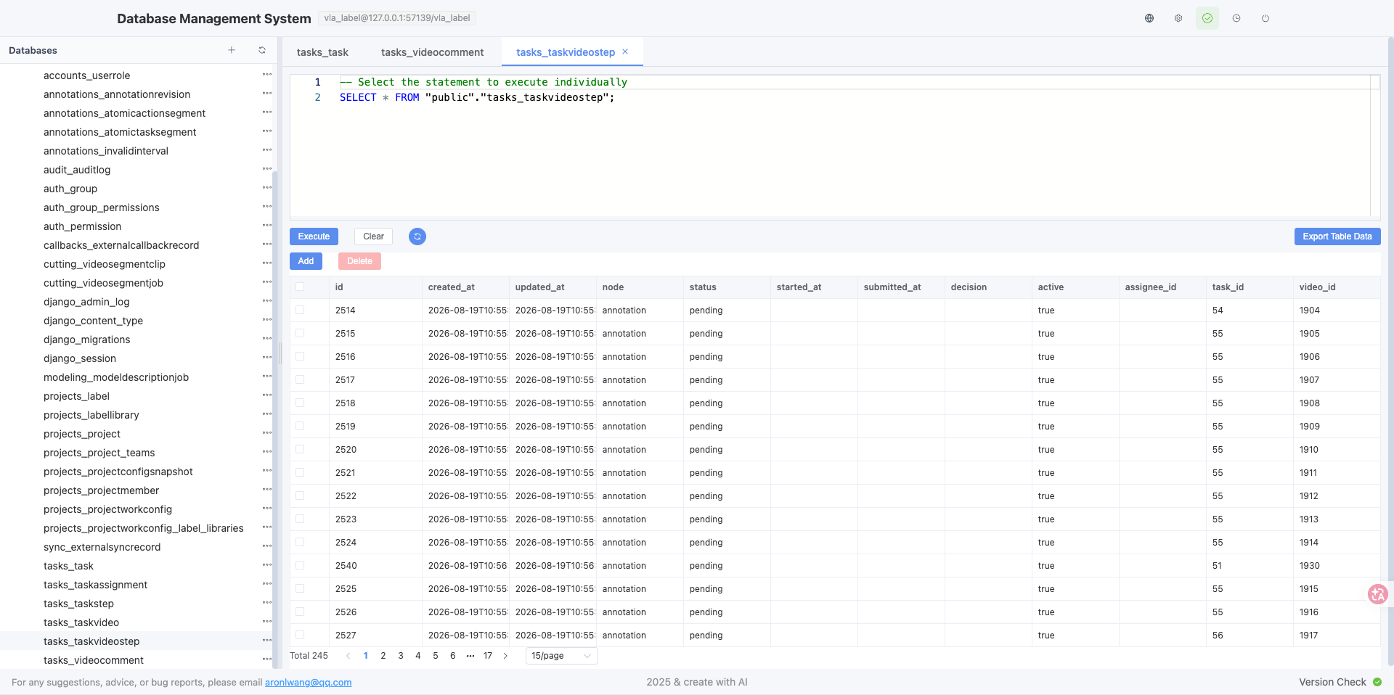Close the tasks_taskvideostep tab
Viewport: 1394px width, 695px height.
tap(625, 52)
